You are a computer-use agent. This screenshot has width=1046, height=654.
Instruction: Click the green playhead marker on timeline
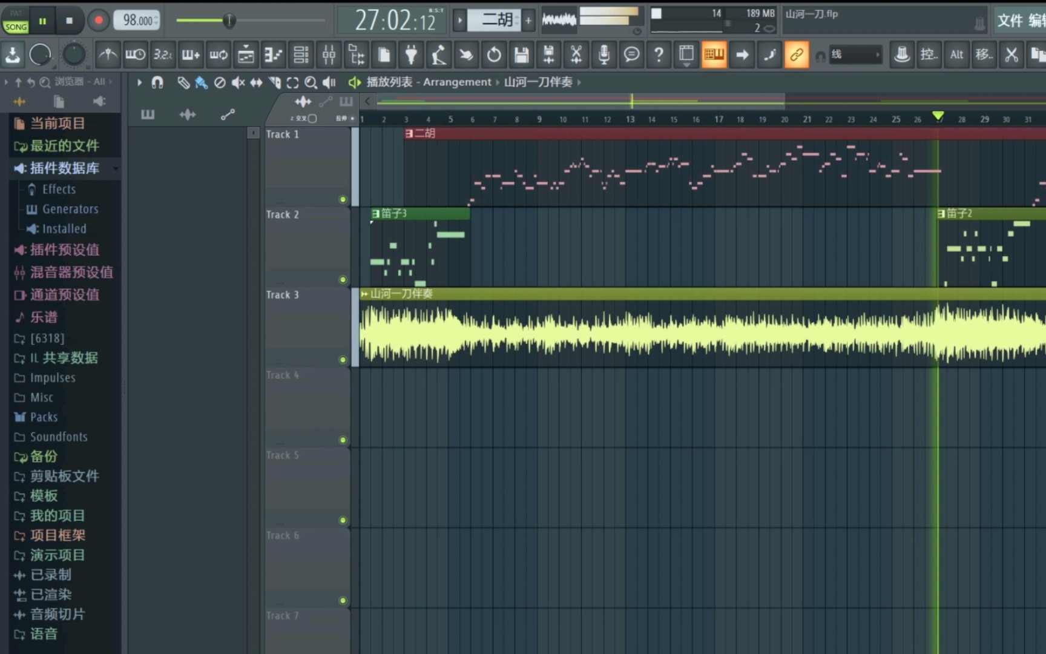point(938,116)
